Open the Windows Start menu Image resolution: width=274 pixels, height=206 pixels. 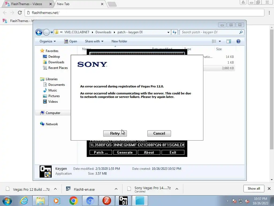click(x=7, y=201)
